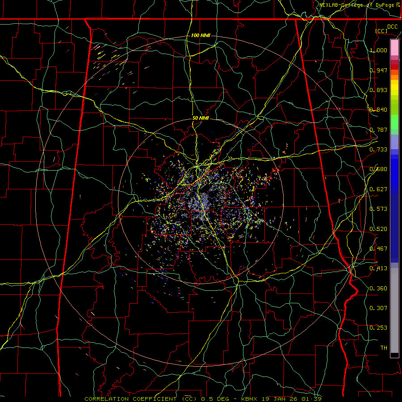Click the 0.5 DEG tilt label
Viewport: 402px width, 402px height.
click(x=215, y=399)
